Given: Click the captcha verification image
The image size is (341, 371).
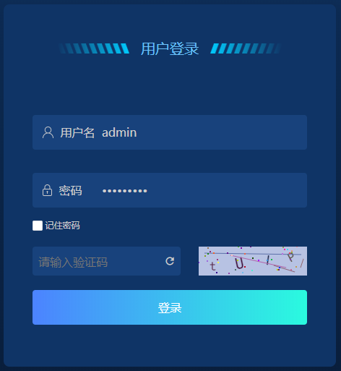Looking at the screenshot, I should 253,261.
